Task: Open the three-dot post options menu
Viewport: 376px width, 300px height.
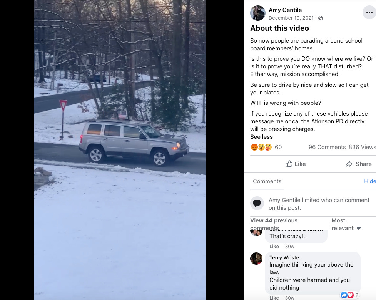Action: [x=369, y=12]
